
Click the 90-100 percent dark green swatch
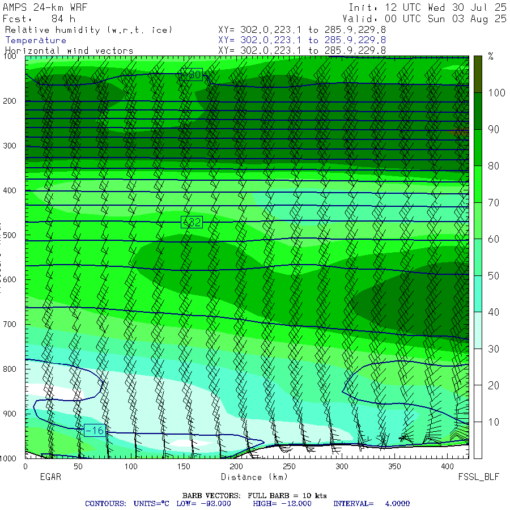(478, 111)
